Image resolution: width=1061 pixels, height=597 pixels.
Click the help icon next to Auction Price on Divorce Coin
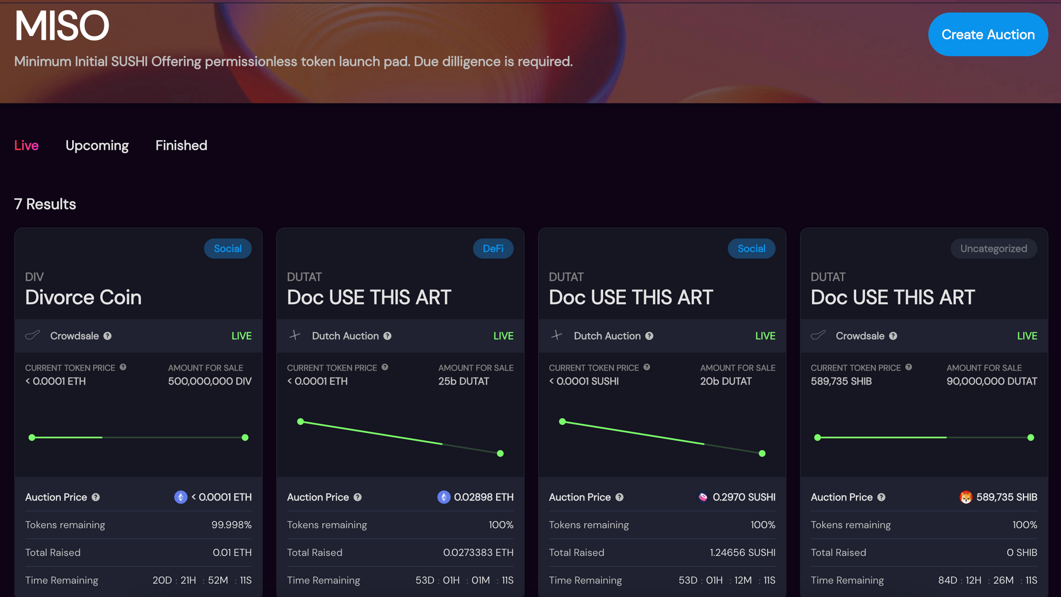point(96,497)
